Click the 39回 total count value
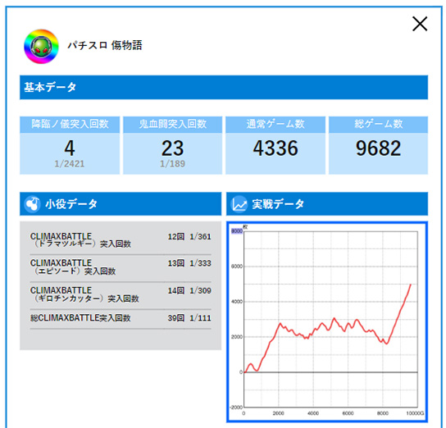446x428 pixels. tap(176, 318)
